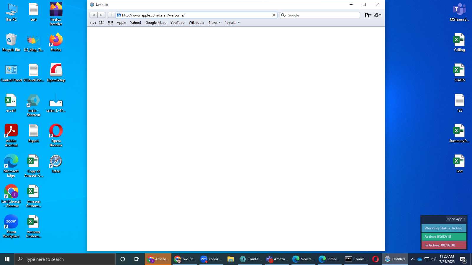Select Opera Browser desktop shortcut

tap(56, 135)
